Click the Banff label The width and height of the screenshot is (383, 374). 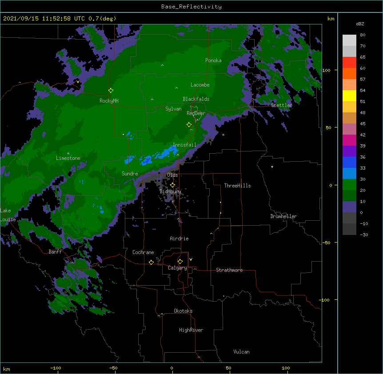55,252
